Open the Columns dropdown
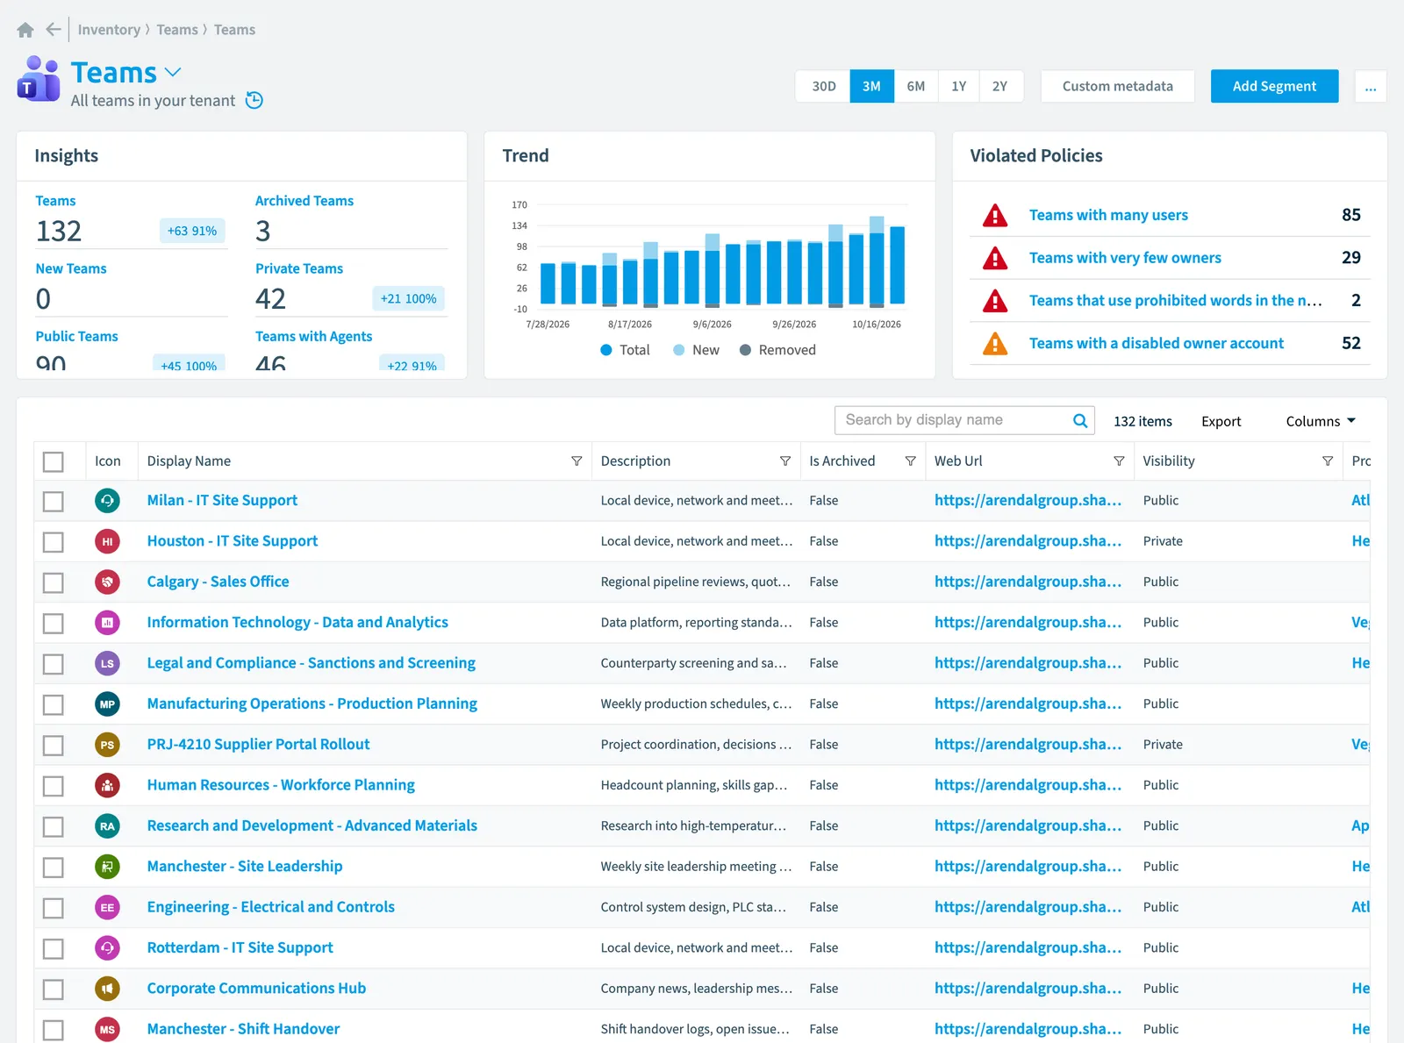The width and height of the screenshot is (1404, 1043). click(x=1321, y=421)
